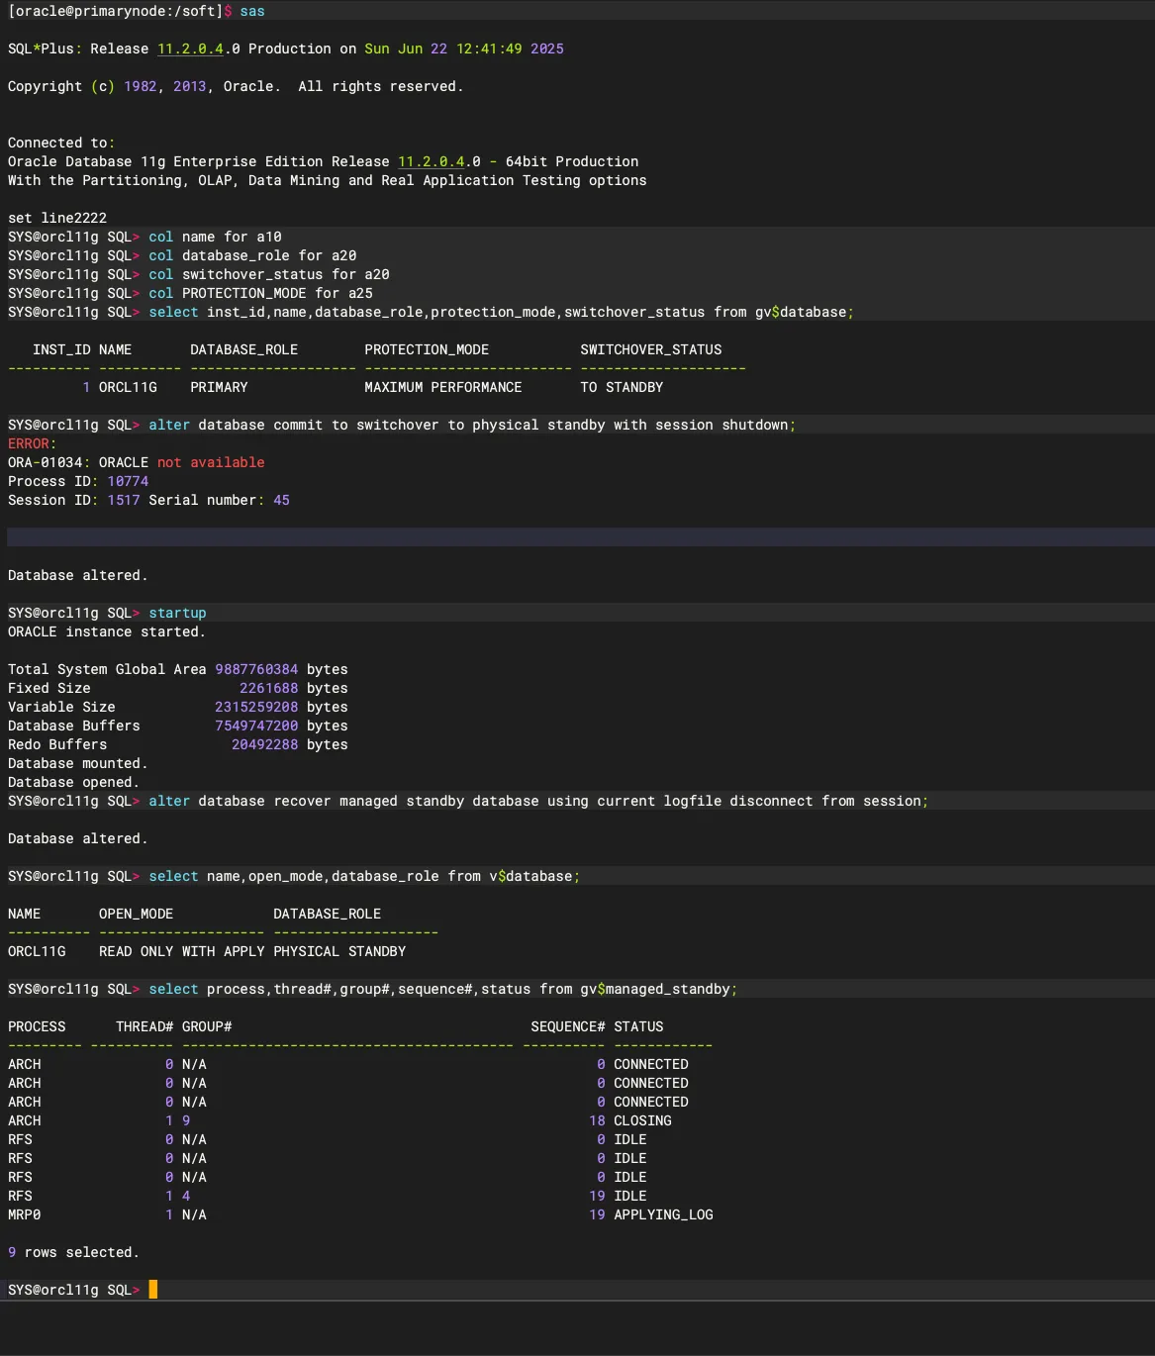Image resolution: width=1155 pixels, height=1356 pixels.
Task: Click the underlined version in the SQL*Plus Release line
Action: 191,48
